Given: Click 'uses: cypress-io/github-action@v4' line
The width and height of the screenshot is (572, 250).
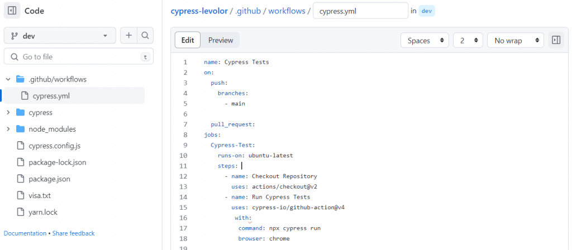Looking at the screenshot, I should [x=288, y=208].
